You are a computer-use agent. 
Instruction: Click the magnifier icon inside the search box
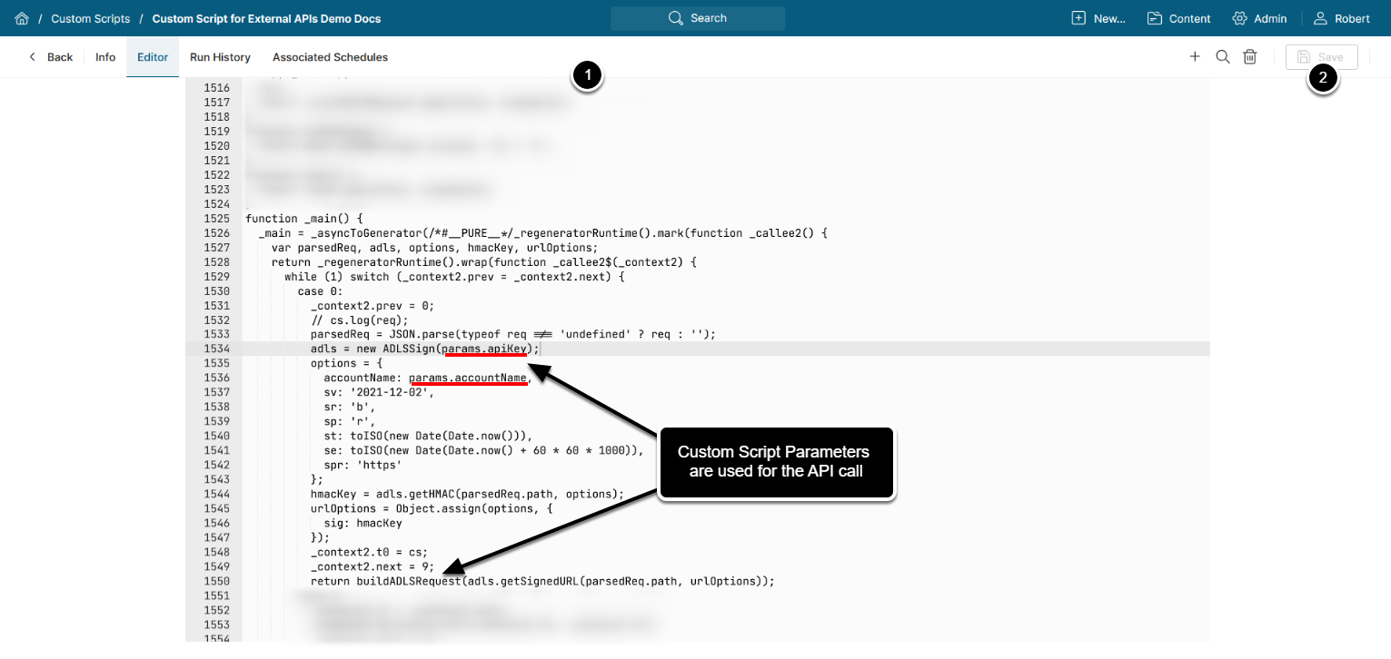tap(675, 18)
